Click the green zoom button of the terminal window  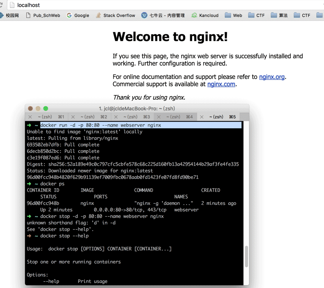coord(46,108)
